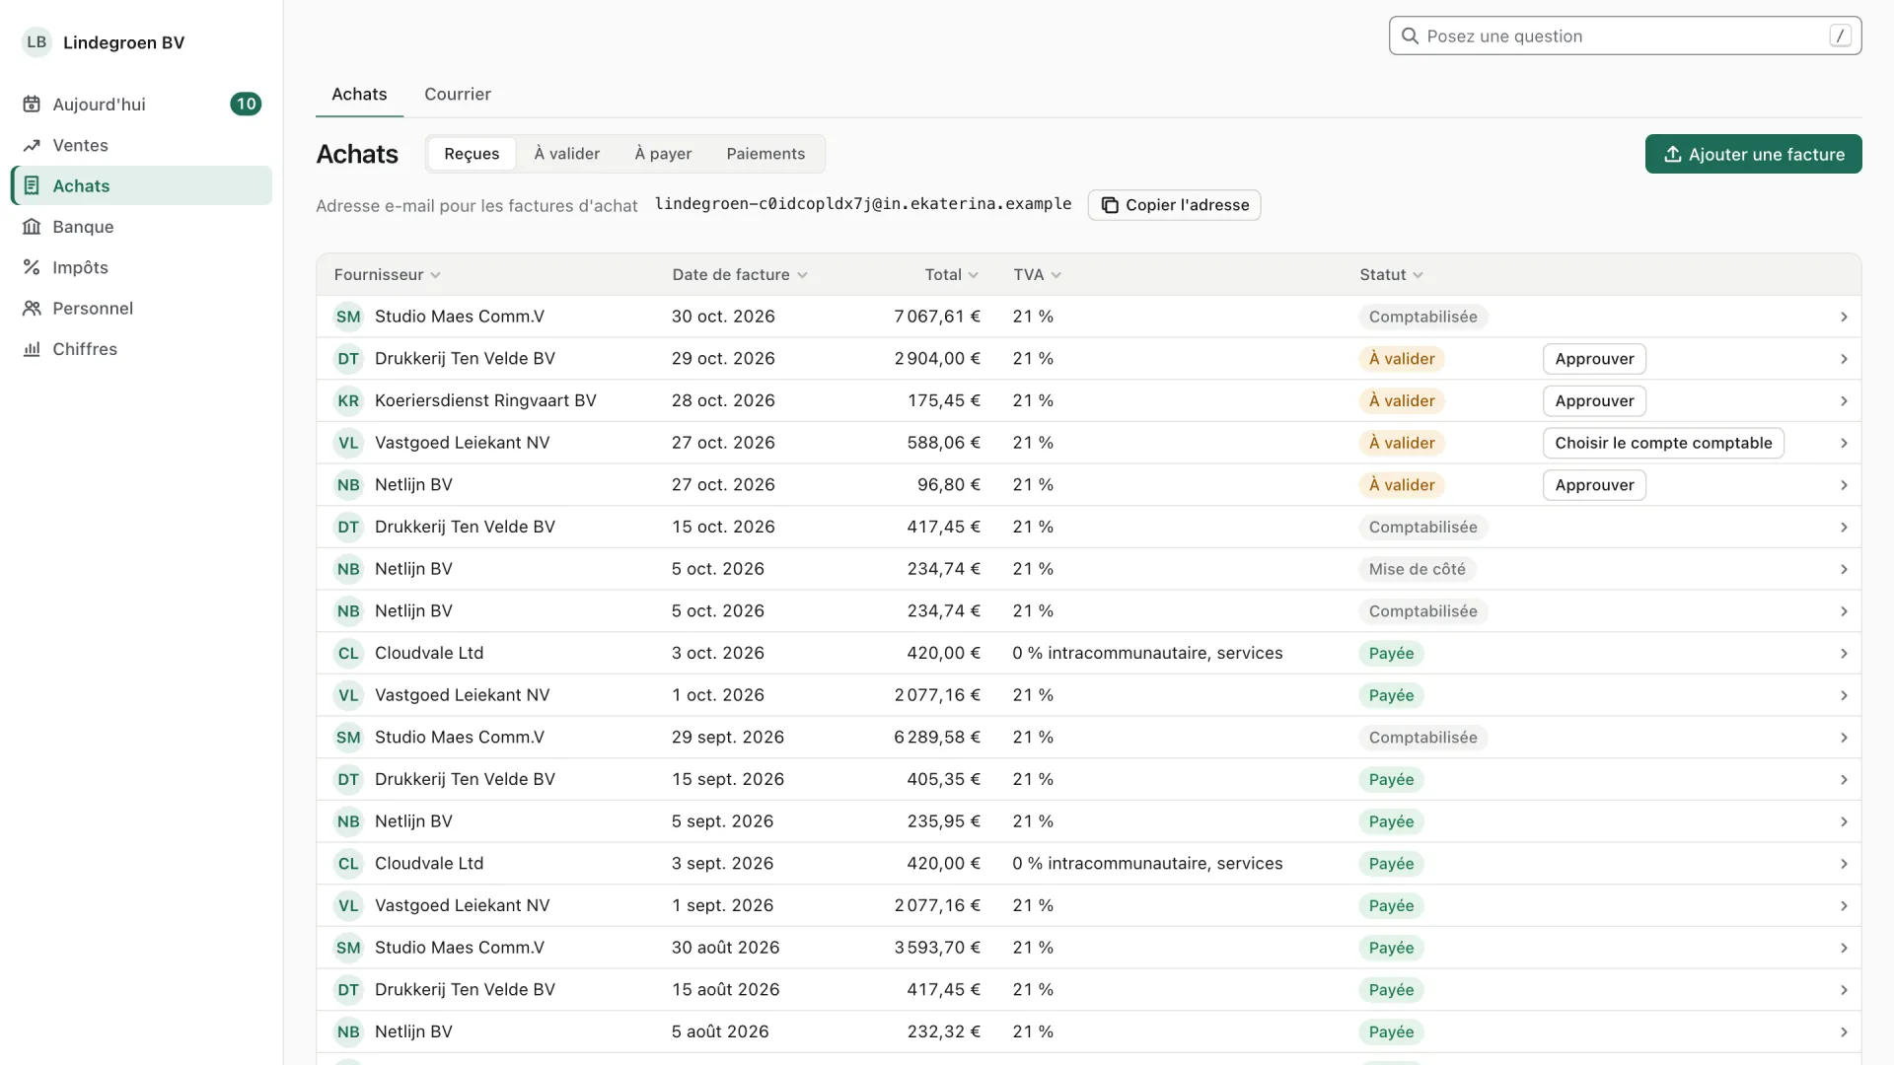Viewport: 1894px width, 1065px height.
Task: Approve the Koeriersdienst Ringvaart BV invoice
Action: [x=1594, y=401]
